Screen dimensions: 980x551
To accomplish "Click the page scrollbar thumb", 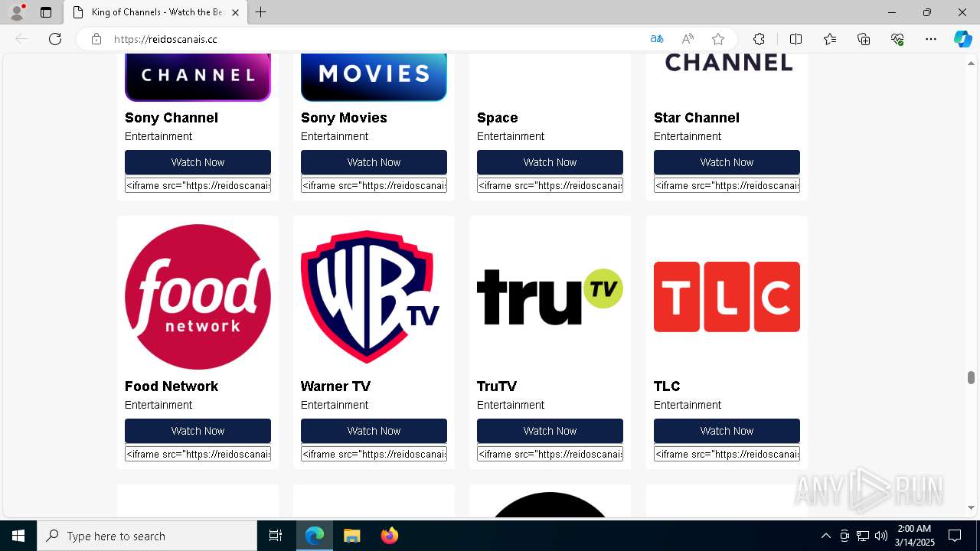I will tap(971, 377).
